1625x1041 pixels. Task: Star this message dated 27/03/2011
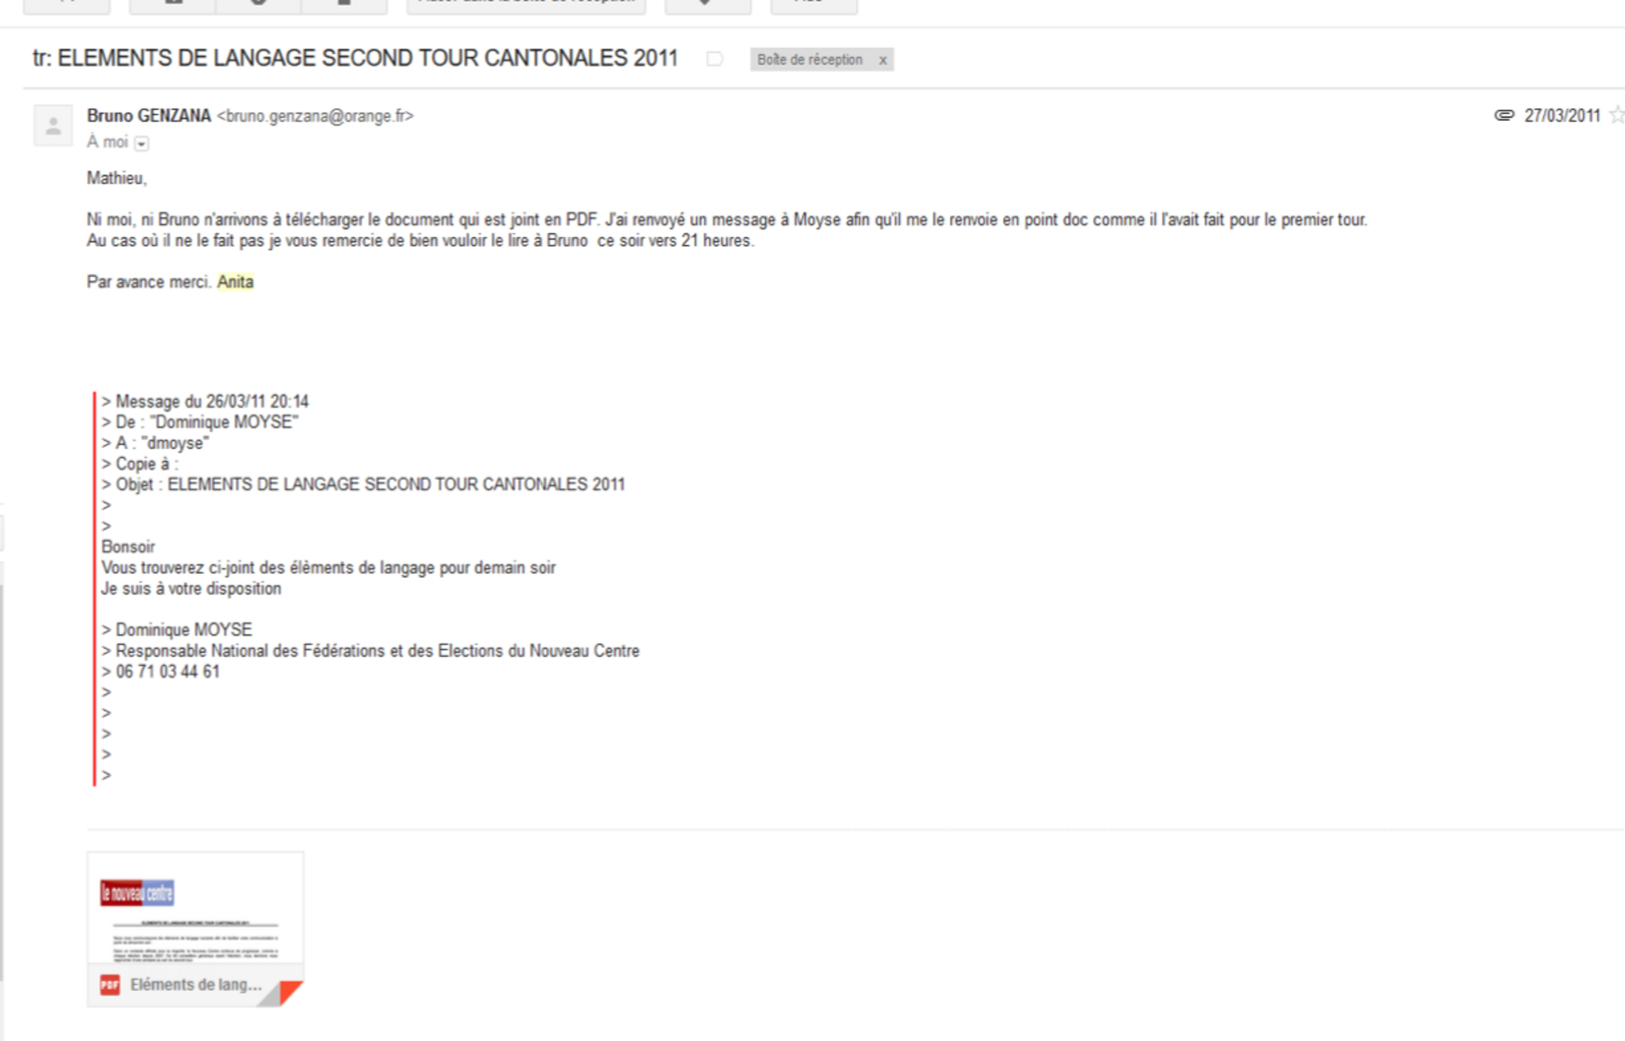[1618, 115]
